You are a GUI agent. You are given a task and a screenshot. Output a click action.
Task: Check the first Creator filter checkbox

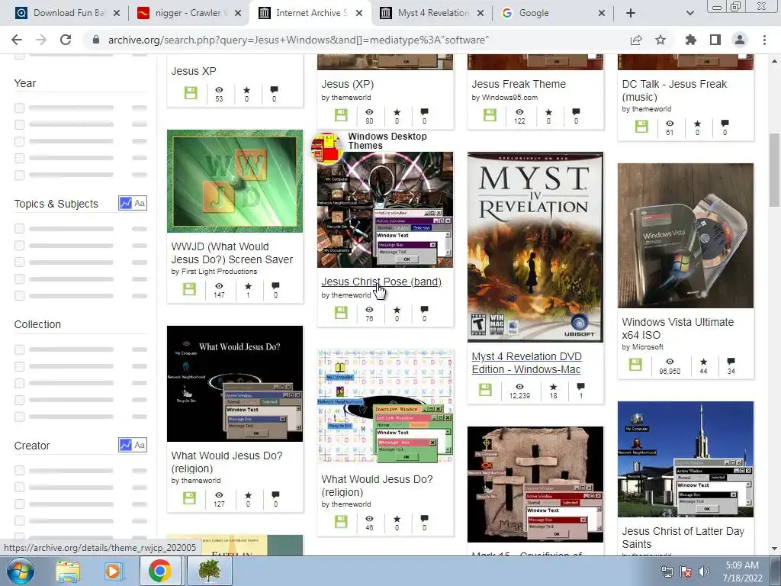(19, 470)
